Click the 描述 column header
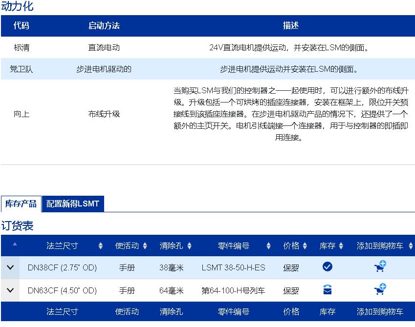Viewport: 415px width, 327px height. click(291, 26)
